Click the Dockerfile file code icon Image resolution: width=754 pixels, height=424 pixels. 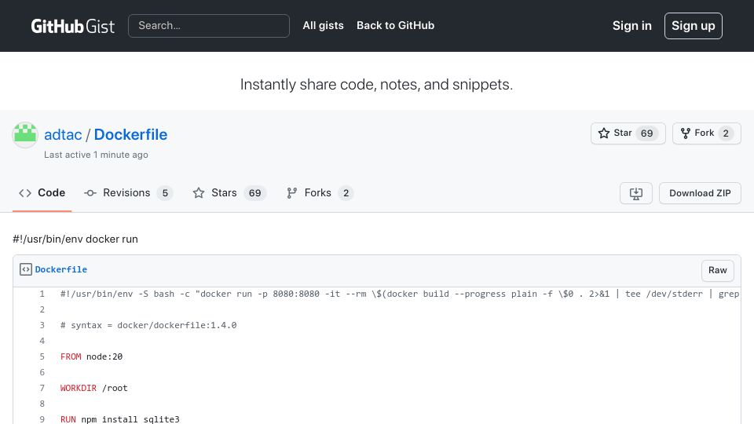[x=26, y=269]
